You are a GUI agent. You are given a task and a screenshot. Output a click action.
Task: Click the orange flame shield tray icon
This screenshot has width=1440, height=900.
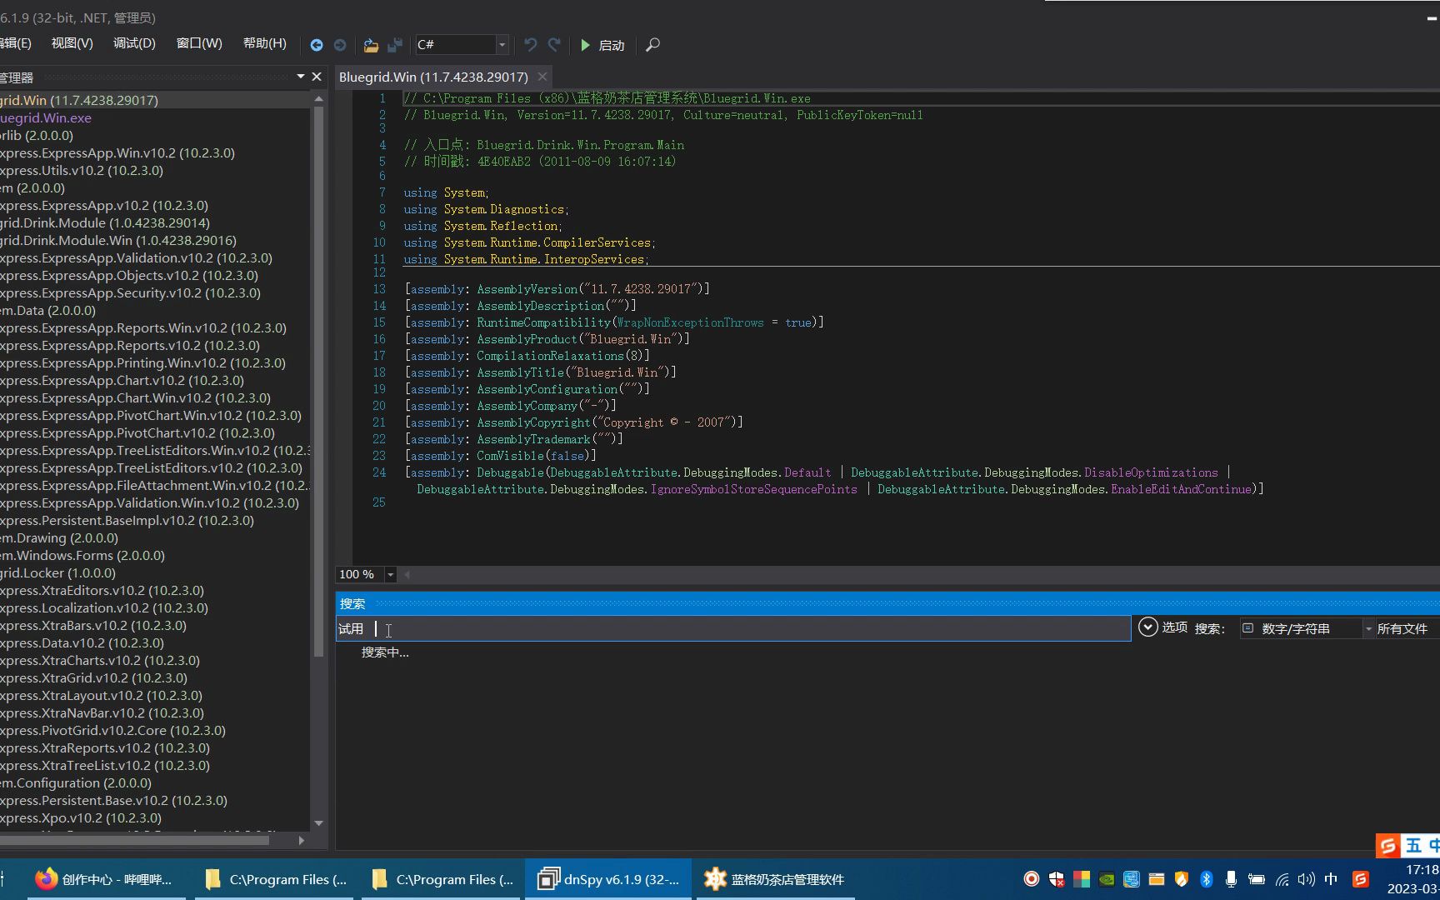click(1181, 879)
